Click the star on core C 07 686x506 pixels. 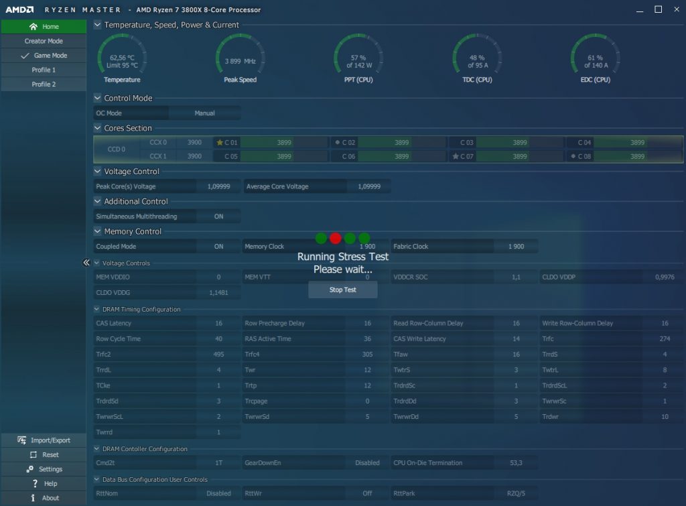(456, 156)
